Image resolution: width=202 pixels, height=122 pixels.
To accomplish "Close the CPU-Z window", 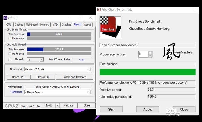I will point(91,18).
